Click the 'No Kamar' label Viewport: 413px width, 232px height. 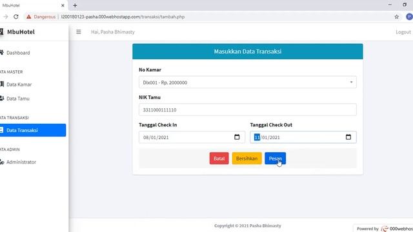click(150, 70)
